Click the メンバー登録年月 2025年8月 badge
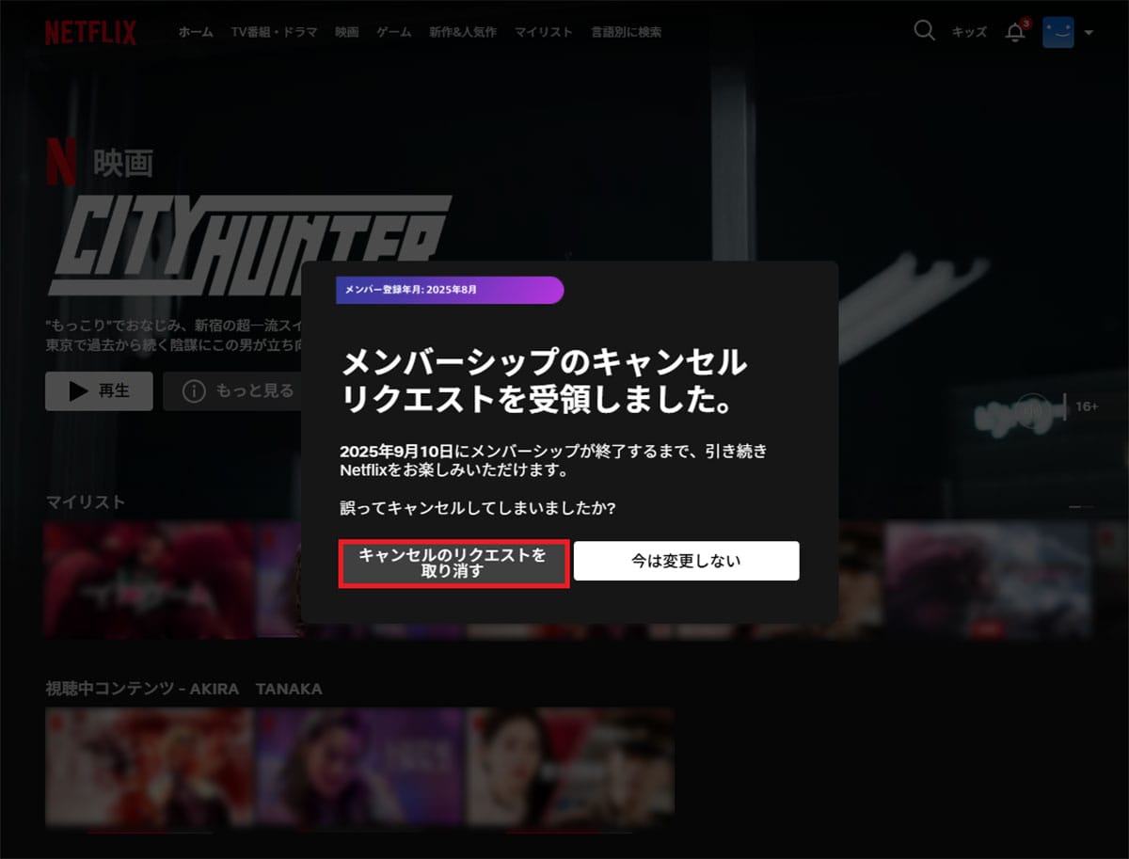The width and height of the screenshot is (1129, 859). [450, 290]
